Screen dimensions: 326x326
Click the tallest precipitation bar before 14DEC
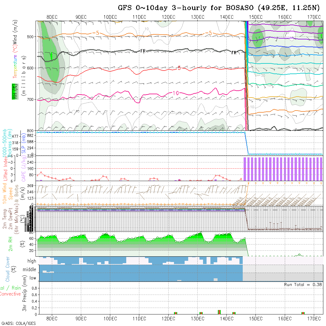tap(219, 312)
